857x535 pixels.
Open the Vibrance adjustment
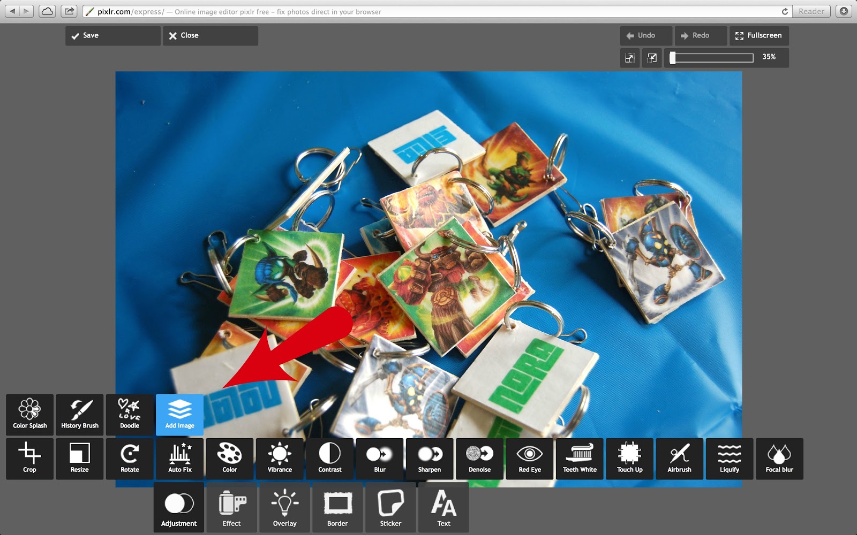[x=280, y=458]
